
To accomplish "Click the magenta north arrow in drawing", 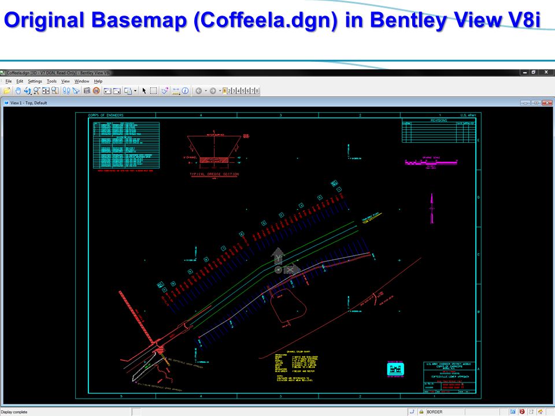I will point(432,209).
